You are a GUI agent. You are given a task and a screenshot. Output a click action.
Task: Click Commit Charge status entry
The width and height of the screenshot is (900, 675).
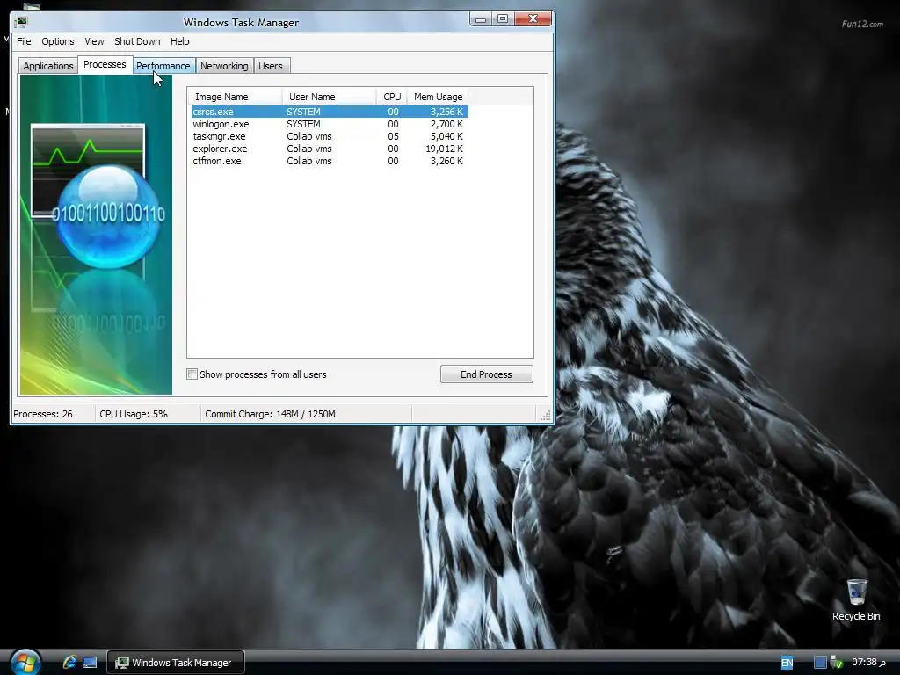coord(271,414)
